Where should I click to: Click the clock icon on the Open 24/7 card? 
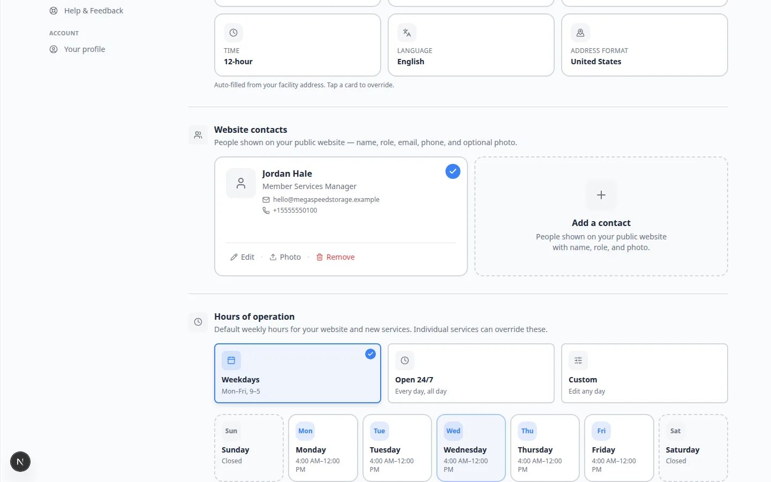click(x=405, y=360)
